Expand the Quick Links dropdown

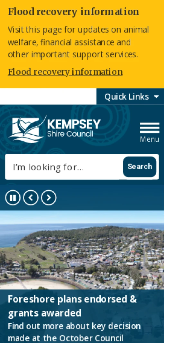point(130,97)
